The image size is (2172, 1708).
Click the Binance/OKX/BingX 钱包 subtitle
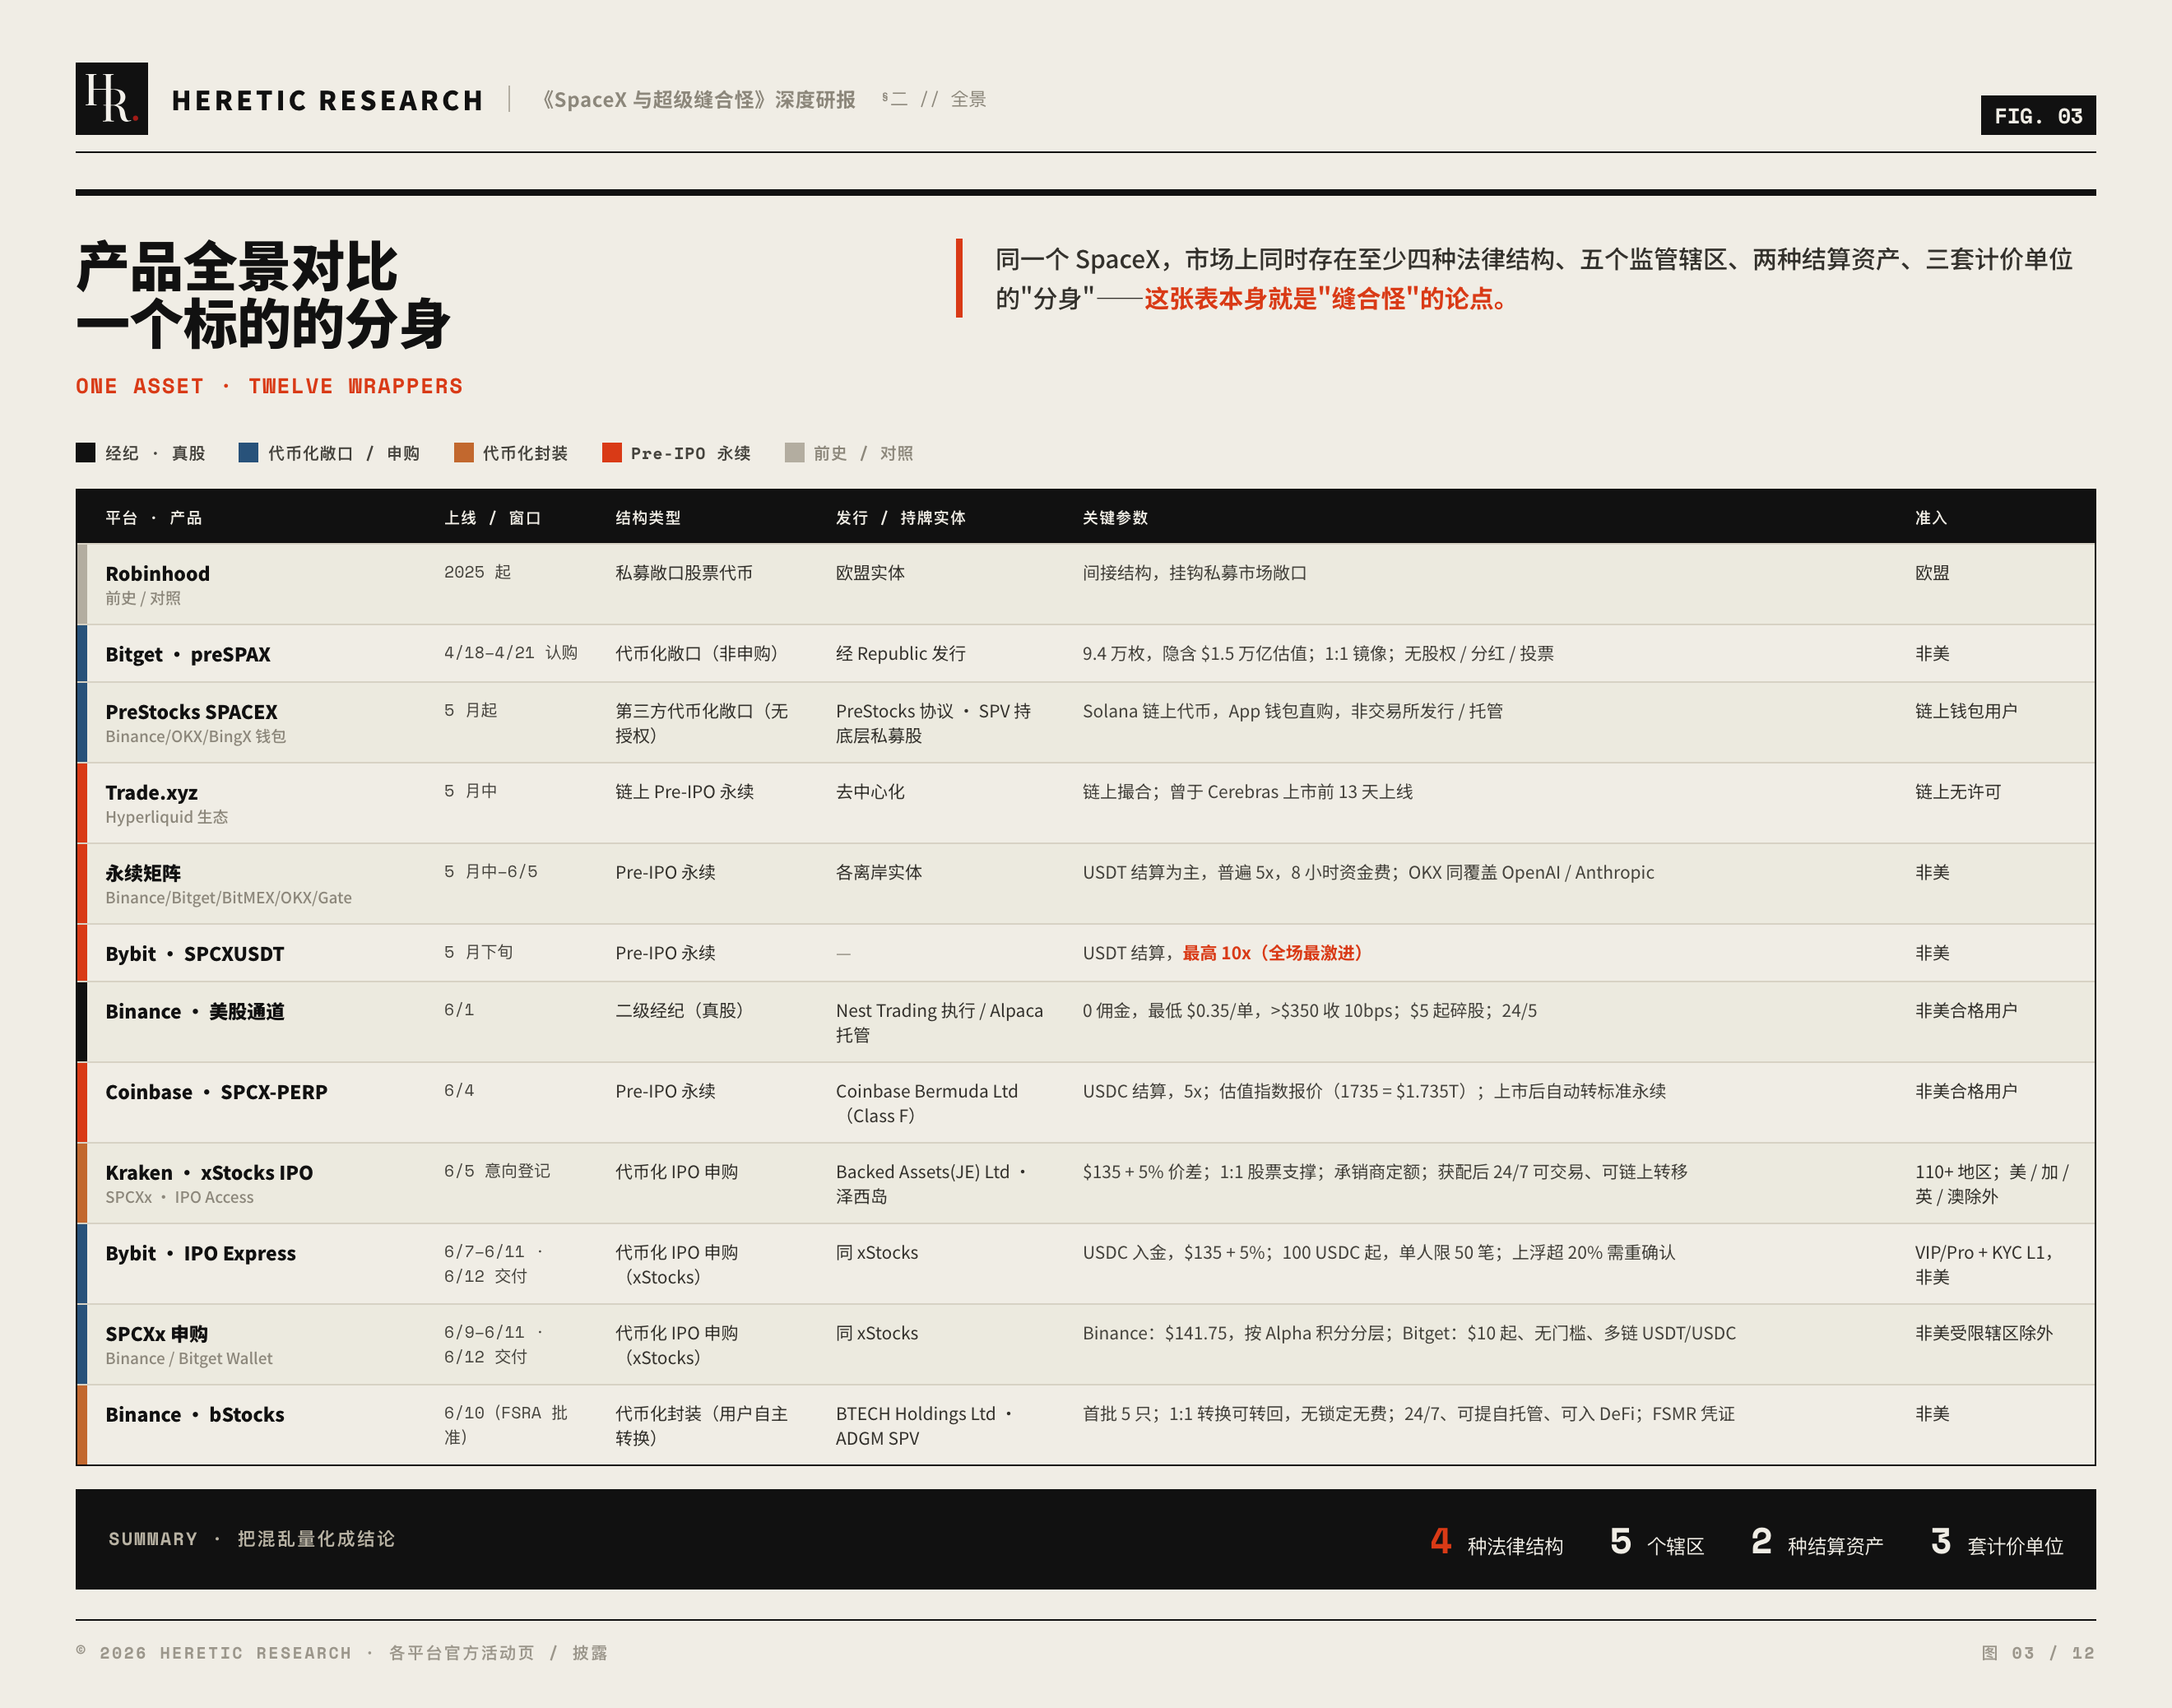196,737
